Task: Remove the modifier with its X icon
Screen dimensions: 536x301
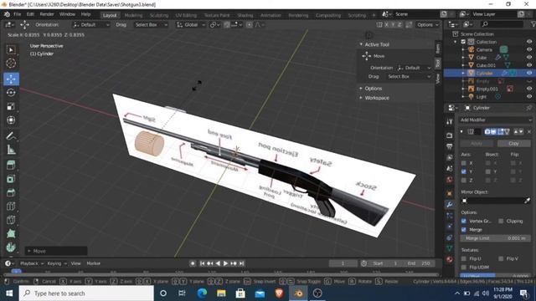Action: (529, 132)
